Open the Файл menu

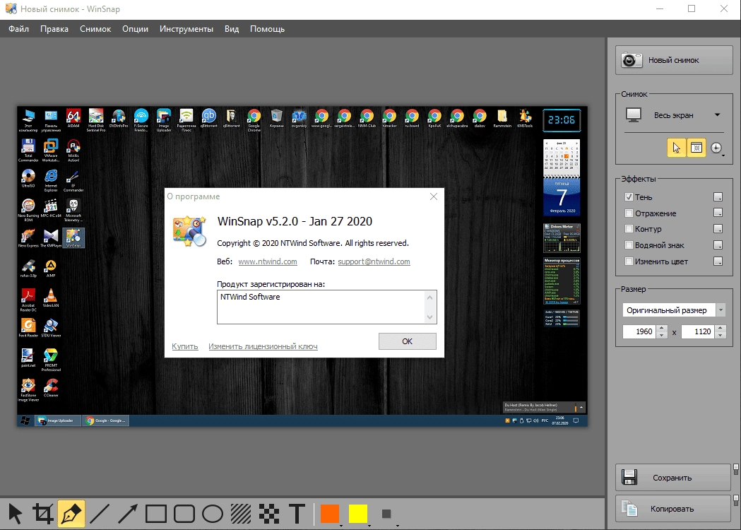pos(19,29)
